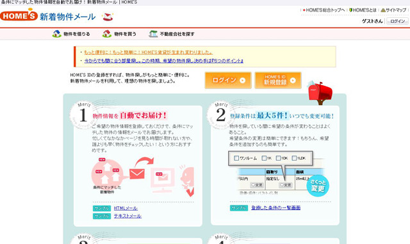Click the 新着物件メール page title
410x244 pixels.
(67, 17)
